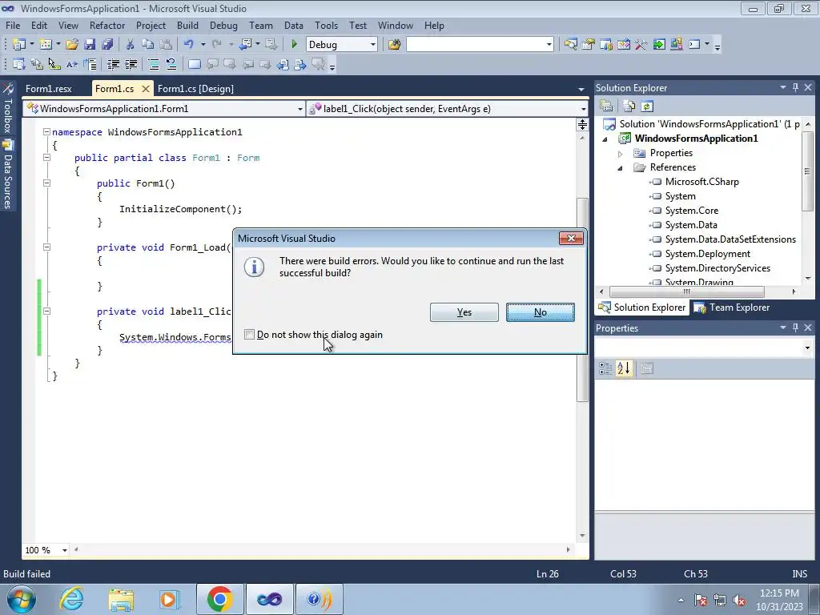
Task: Open the Find combo box dropdown
Action: (549, 45)
